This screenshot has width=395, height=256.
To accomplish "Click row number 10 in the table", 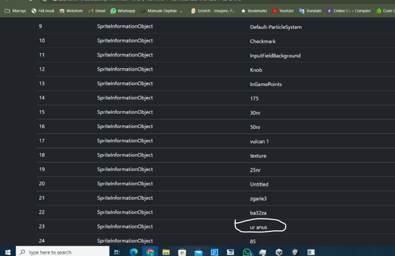I will click(42, 41).
